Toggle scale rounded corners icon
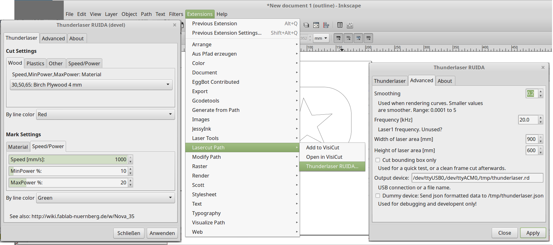 348,38
